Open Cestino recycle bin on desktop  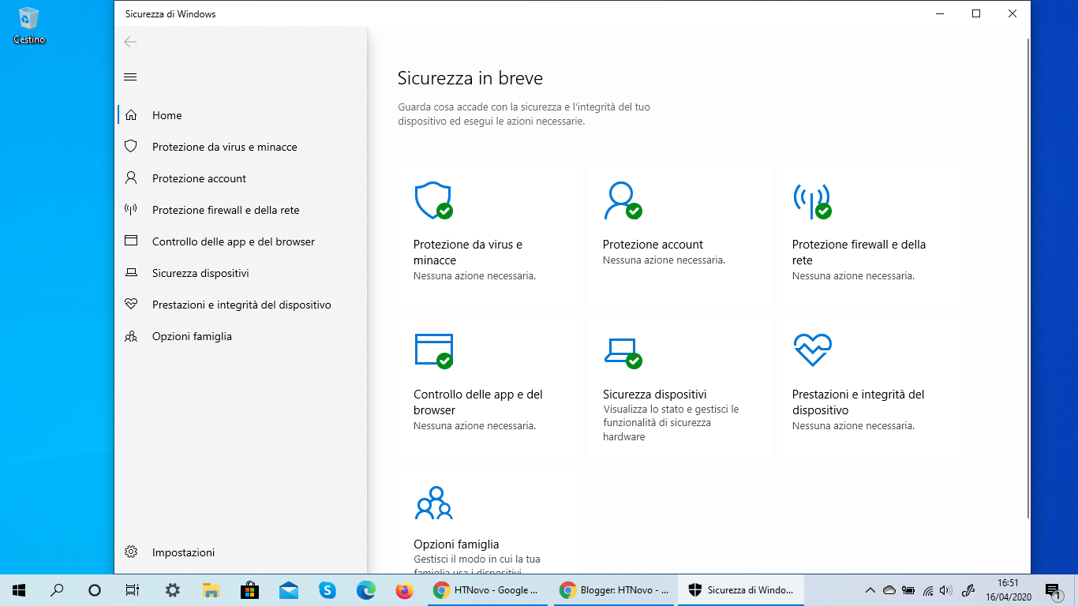[29, 24]
